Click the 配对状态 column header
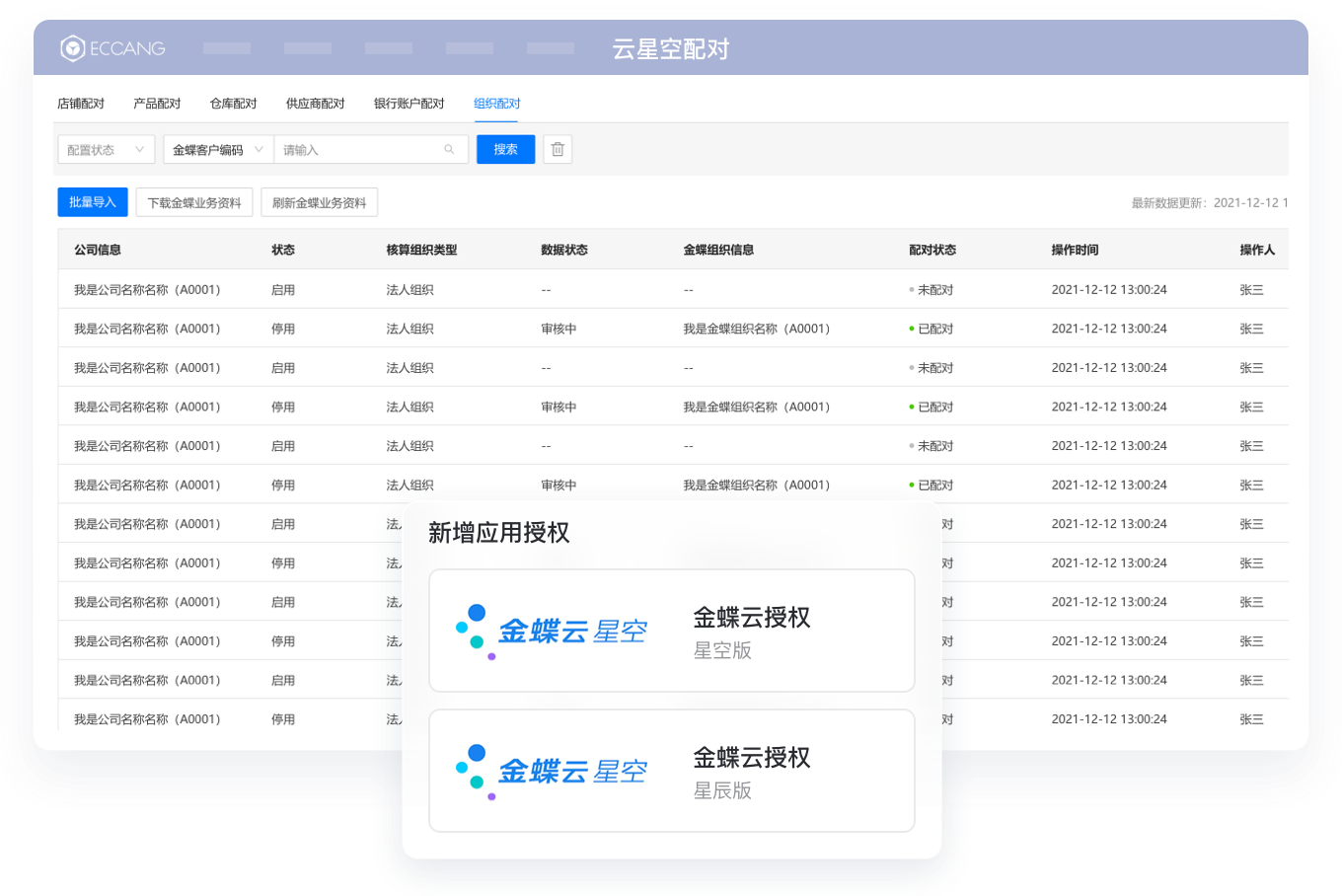 932,250
